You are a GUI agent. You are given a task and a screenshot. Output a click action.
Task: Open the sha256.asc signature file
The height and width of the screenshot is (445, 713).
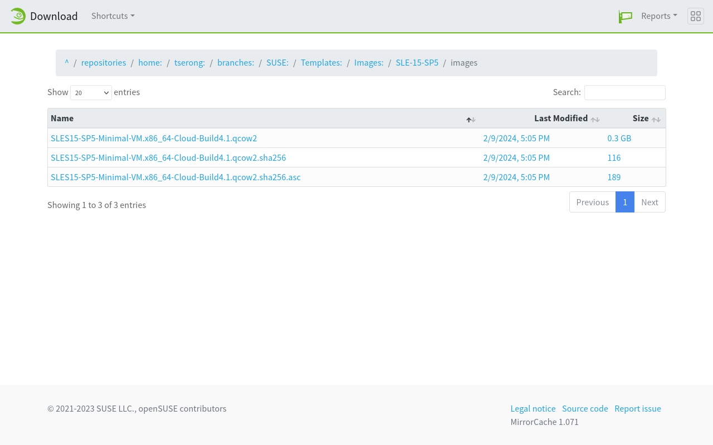[175, 177]
